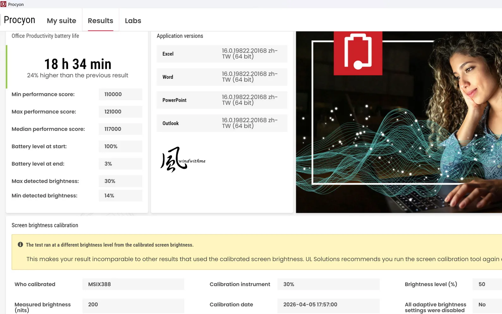Screen dimensions: 502x314
Task: Click the 18 h 34 min battery result
Action: click(78, 64)
